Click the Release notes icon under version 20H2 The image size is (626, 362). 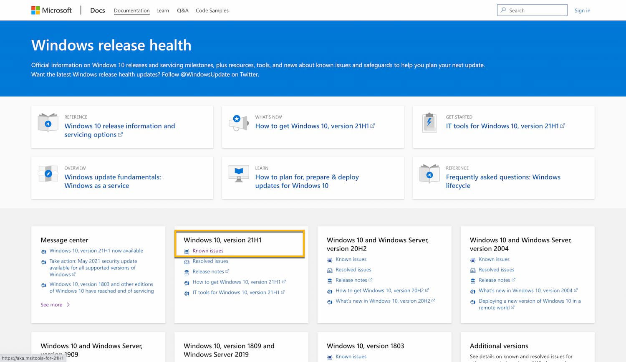click(x=330, y=281)
